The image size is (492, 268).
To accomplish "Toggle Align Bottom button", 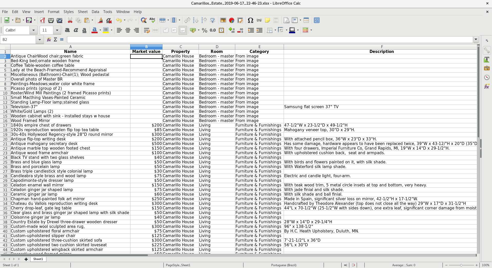I will coord(183,30).
